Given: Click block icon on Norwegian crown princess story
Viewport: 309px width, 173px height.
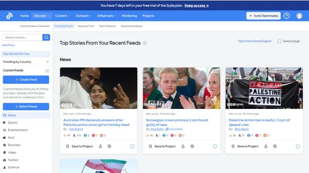Looking at the screenshot, I should pos(192,146).
